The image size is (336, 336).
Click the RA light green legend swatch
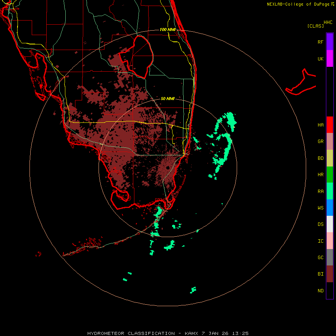(x=330, y=191)
